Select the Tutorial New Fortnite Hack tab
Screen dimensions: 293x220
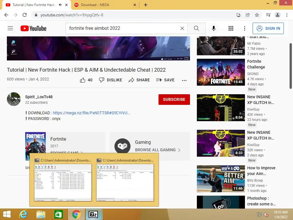[x=34, y=5]
